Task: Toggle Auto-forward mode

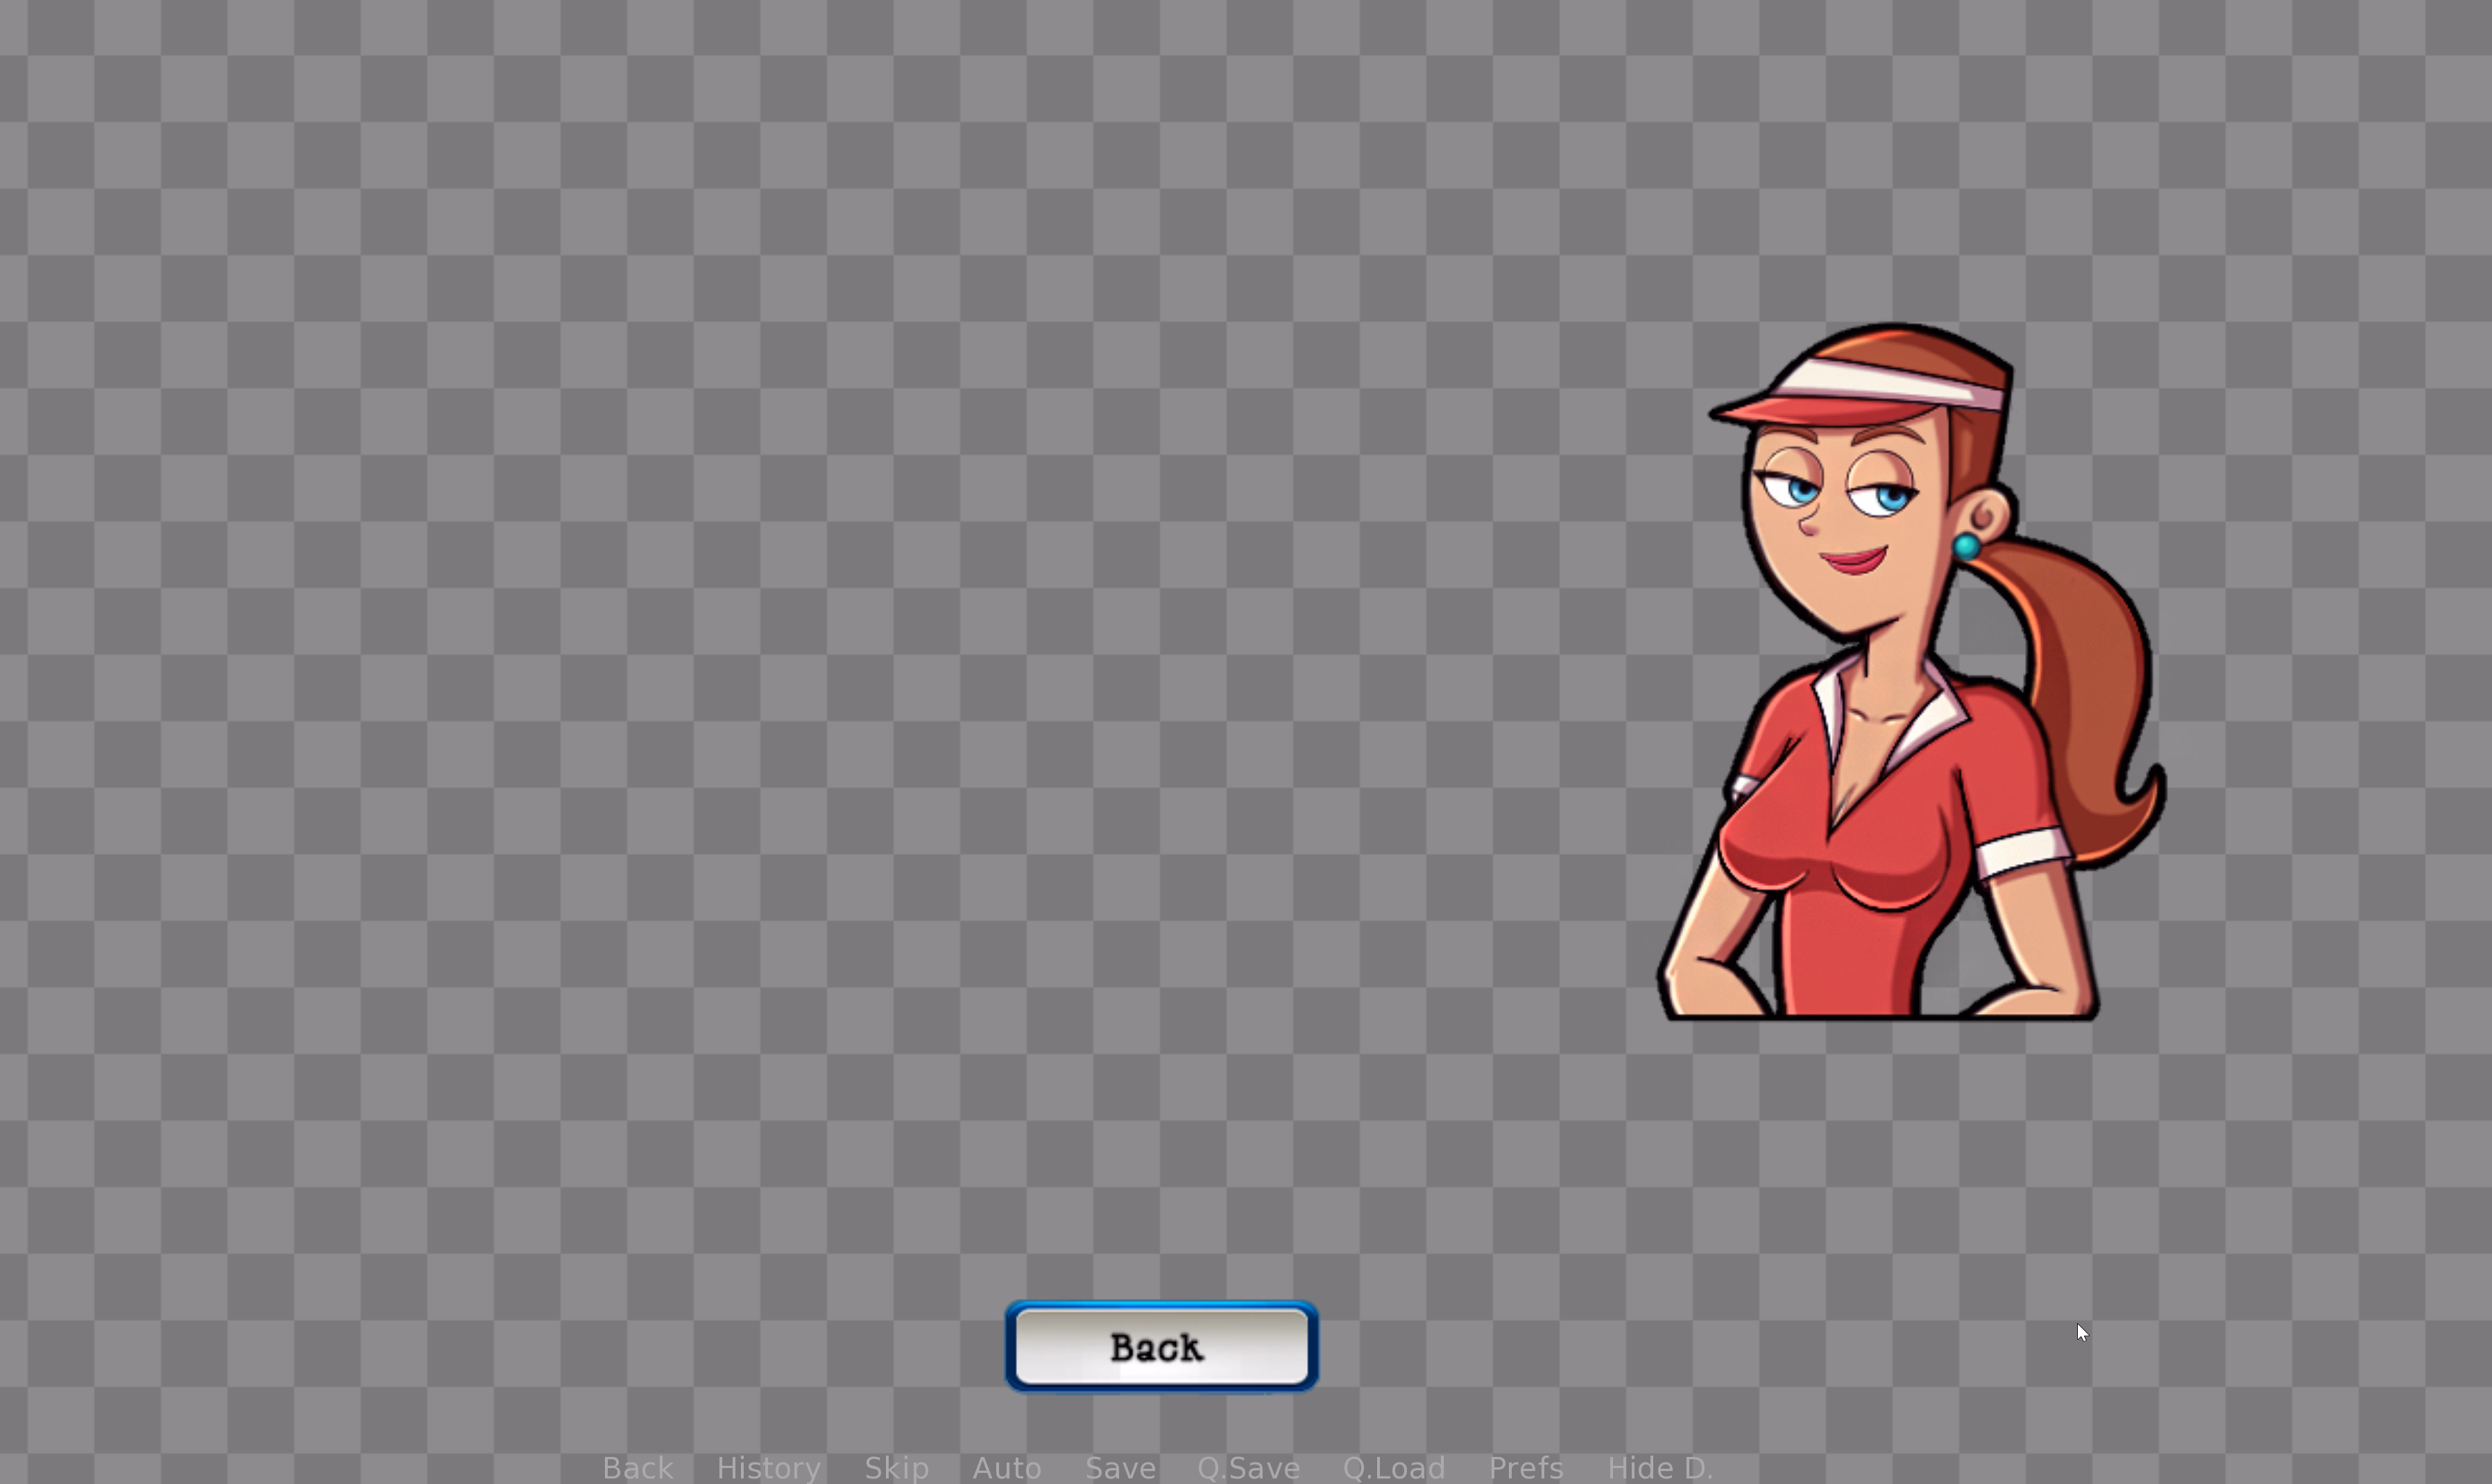Action: (x=1007, y=1467)
